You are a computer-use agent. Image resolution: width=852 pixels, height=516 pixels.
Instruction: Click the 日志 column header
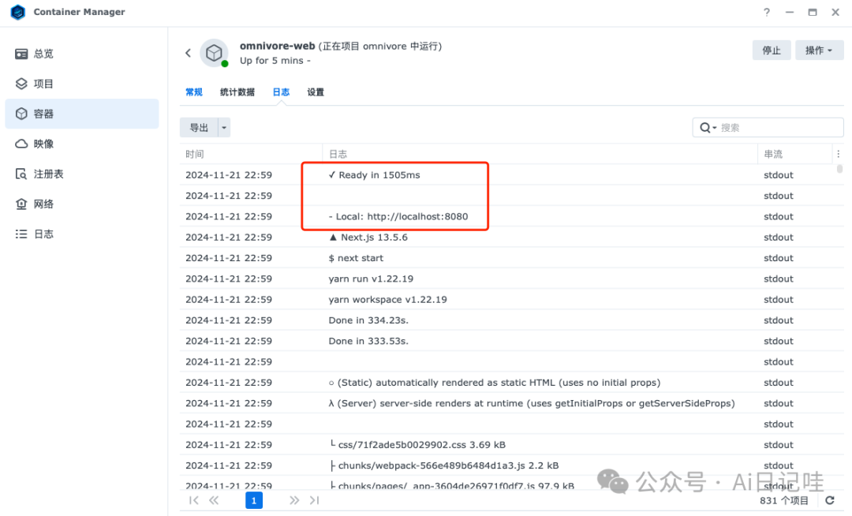[540, 154]
